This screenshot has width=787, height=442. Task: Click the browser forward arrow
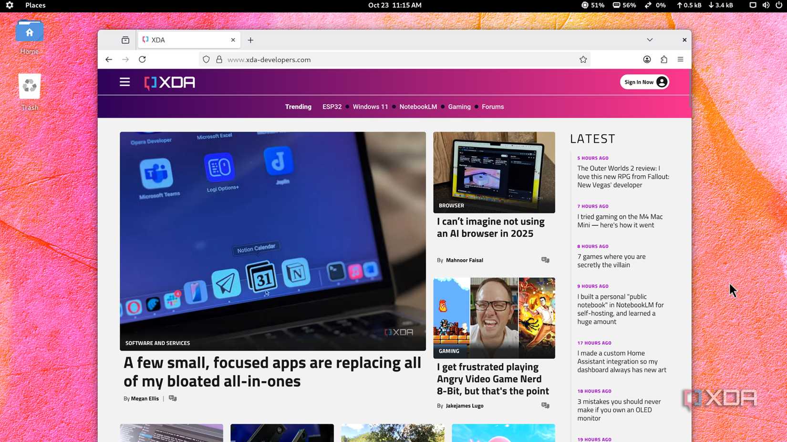coord(125,60)
